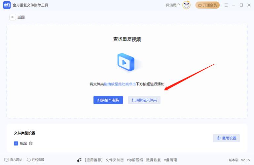Maximize the application window

click(241, 5)
